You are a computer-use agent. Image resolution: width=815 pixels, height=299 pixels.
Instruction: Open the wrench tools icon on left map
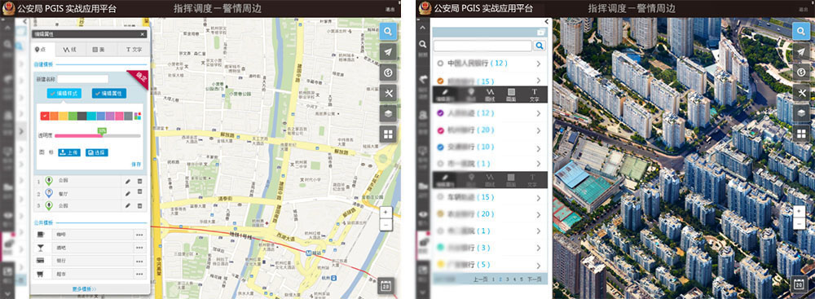[x=388, y=93]
